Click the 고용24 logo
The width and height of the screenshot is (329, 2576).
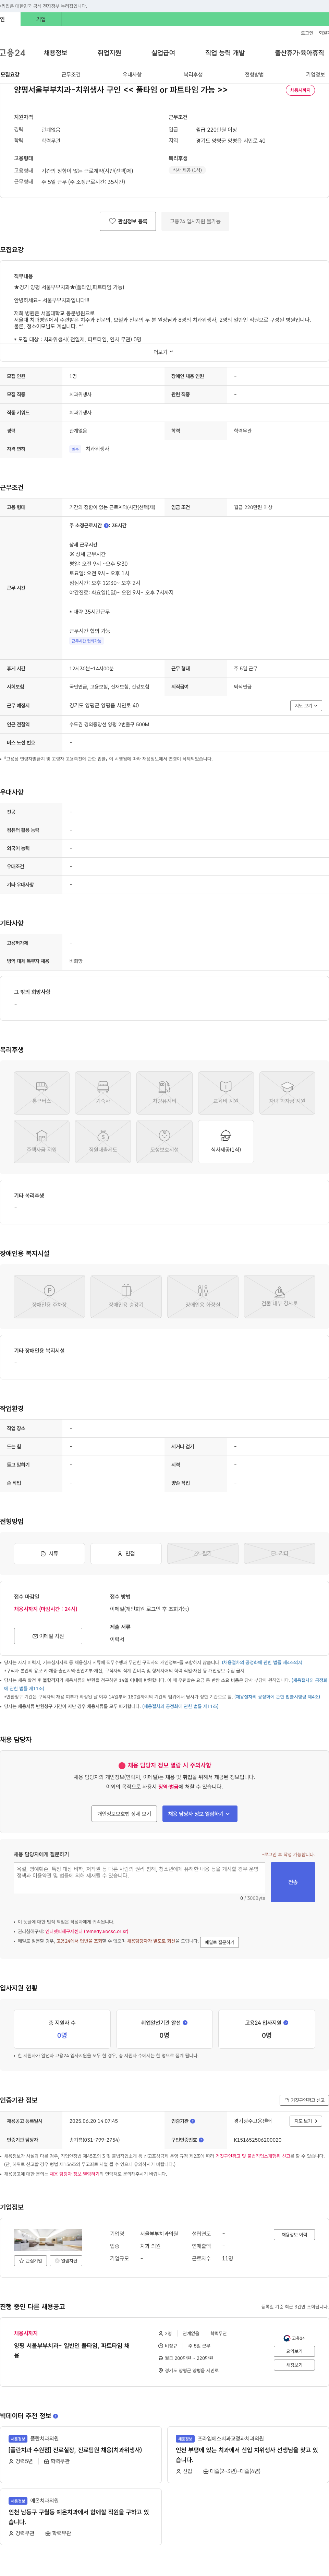pos(13,53)
